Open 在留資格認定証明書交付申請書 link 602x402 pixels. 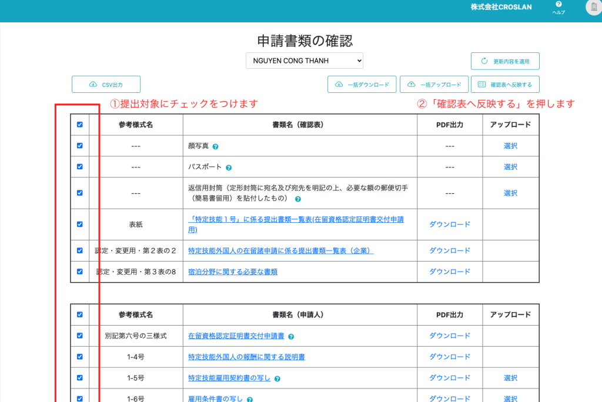pos(236,336)
